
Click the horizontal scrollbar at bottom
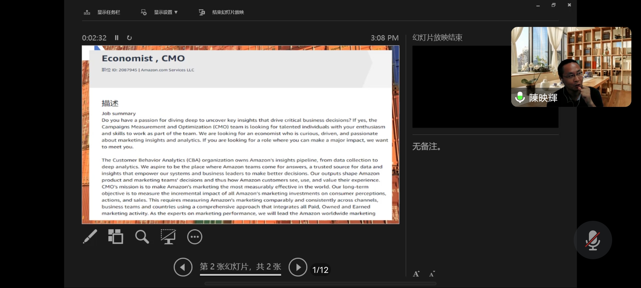(x=320, y=284)
